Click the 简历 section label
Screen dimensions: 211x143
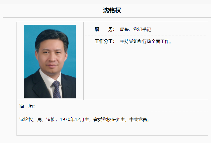pyautogui.click(x=27, y=106)
